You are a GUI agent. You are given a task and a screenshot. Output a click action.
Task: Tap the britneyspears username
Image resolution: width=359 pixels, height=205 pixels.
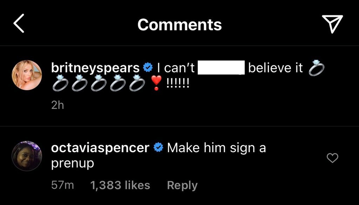[x=95, y=68]
